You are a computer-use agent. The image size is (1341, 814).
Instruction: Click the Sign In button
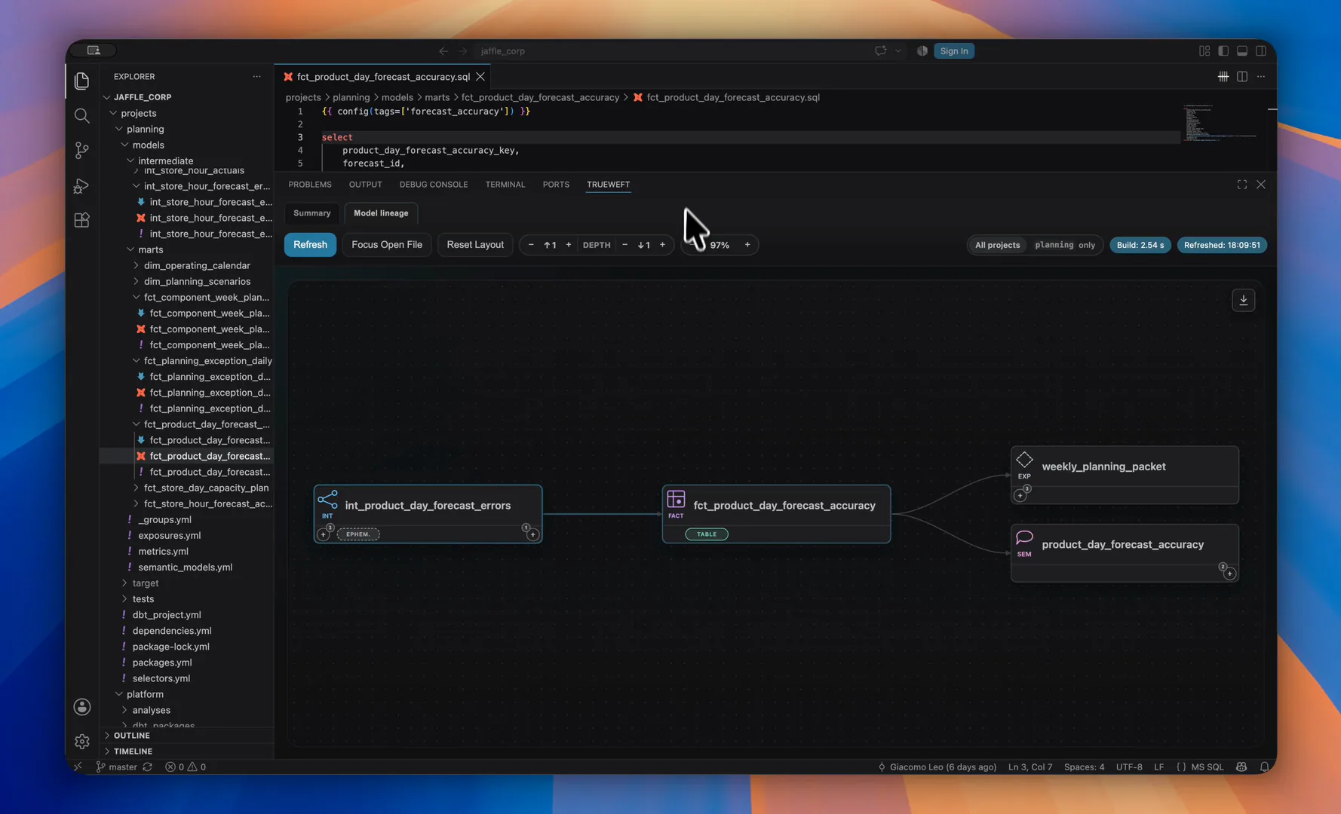point(954,51)
